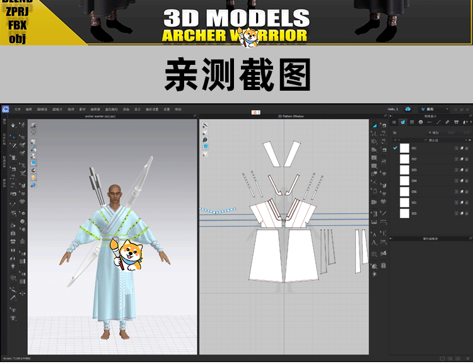Click the top pattern tool in 2D window toolbar
This screenshot has width=473, height=364.
(x=205, y=125)
